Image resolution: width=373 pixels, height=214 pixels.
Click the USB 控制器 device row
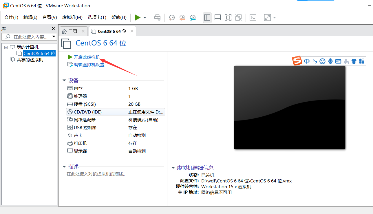point(116,128)
